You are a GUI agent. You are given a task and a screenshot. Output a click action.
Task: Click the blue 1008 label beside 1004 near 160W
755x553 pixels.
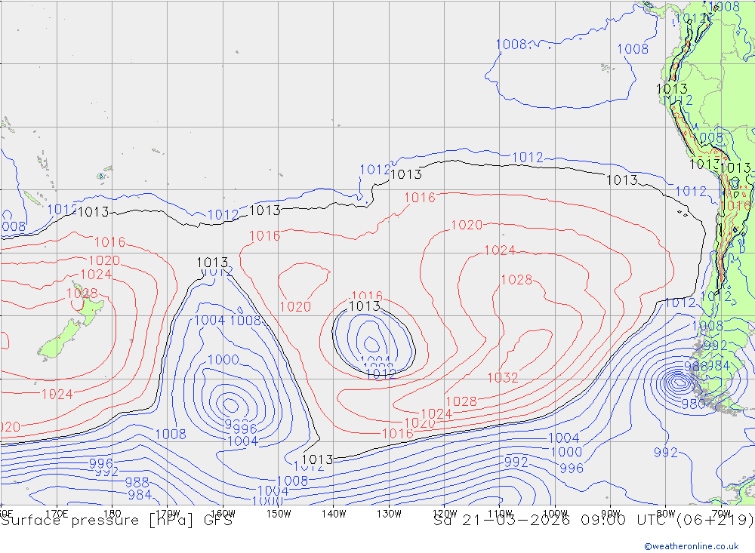click(245, 321)
